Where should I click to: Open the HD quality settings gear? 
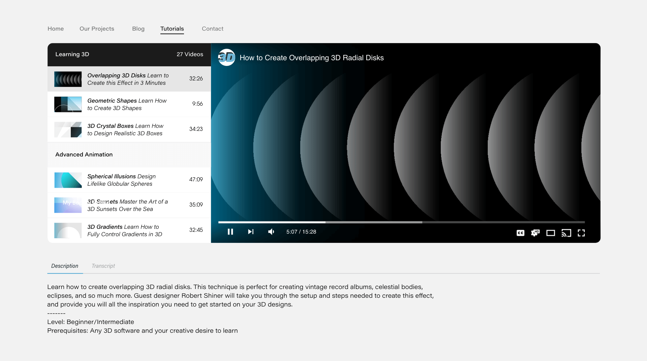pos(535,233)
